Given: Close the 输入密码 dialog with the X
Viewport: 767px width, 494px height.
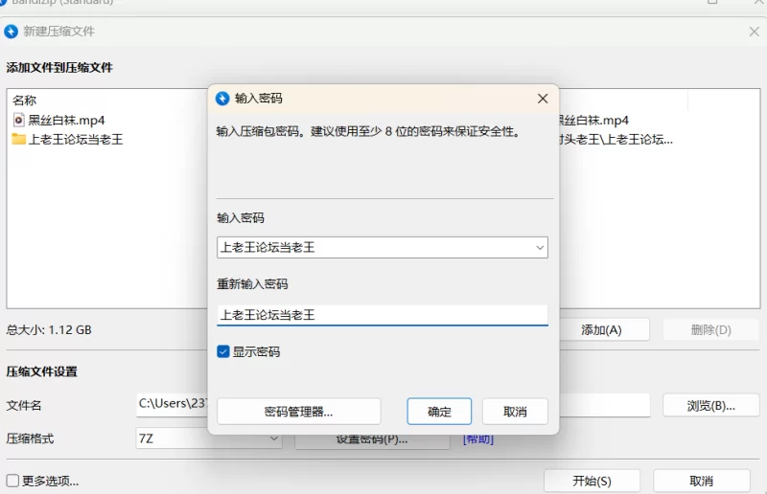Looking at the screenshot, I should [543, 99].
